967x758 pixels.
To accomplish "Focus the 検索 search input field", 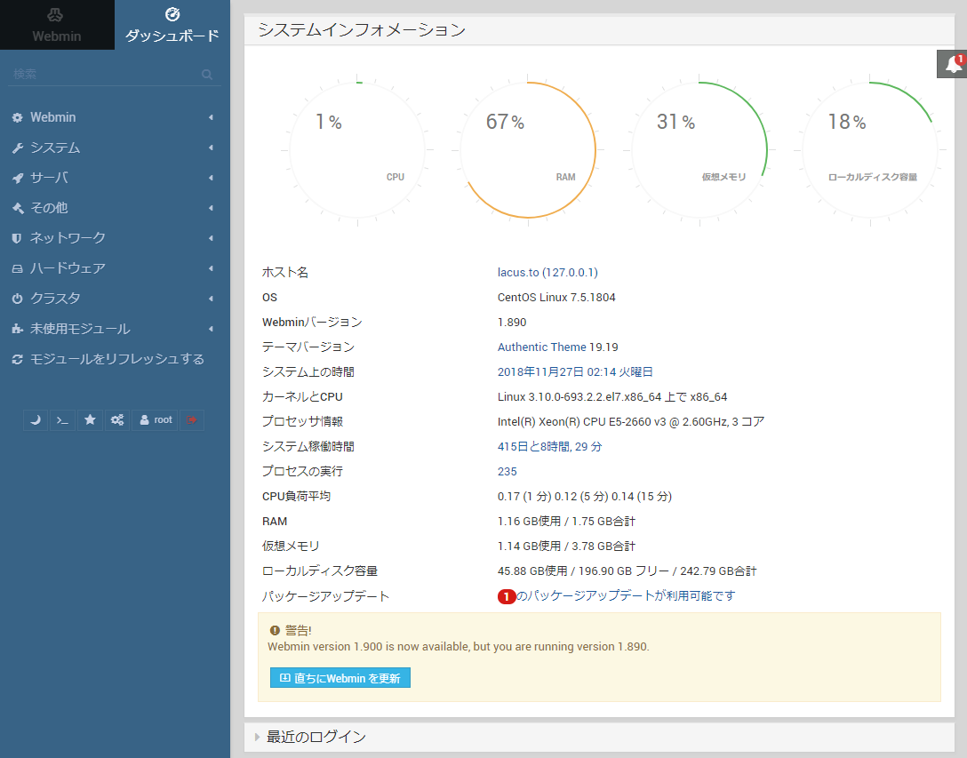I will click(x=102, y=76).
